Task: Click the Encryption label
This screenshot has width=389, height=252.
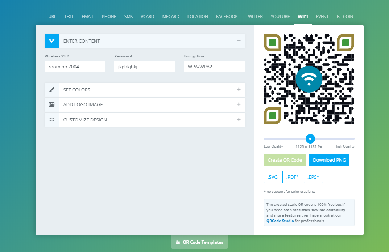Action: click(194, 56)
